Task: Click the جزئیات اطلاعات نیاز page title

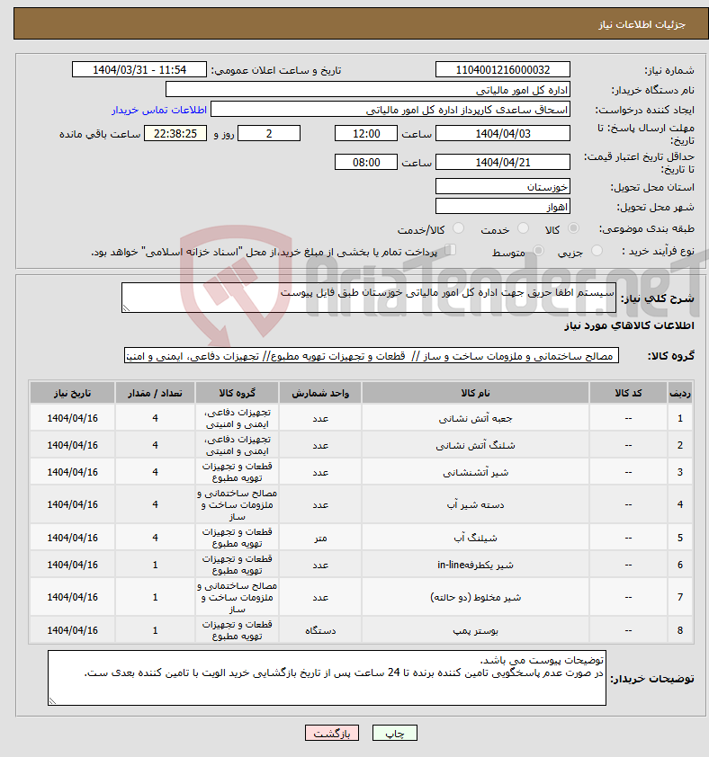Action: (642, 24)
